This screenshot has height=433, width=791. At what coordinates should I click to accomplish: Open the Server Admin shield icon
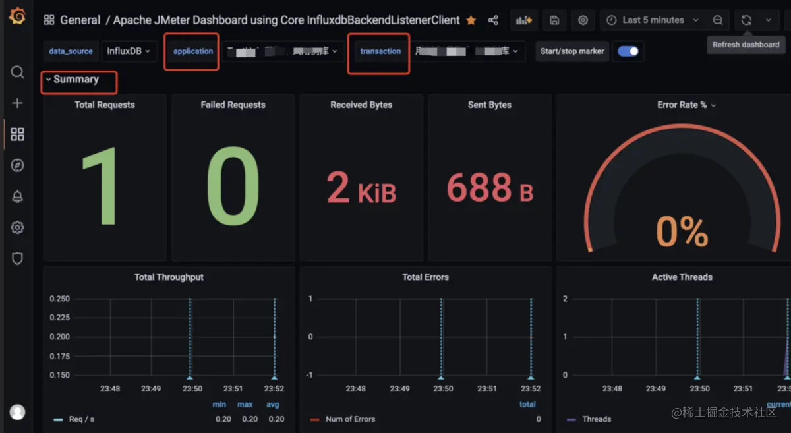(x=18, y=258)
